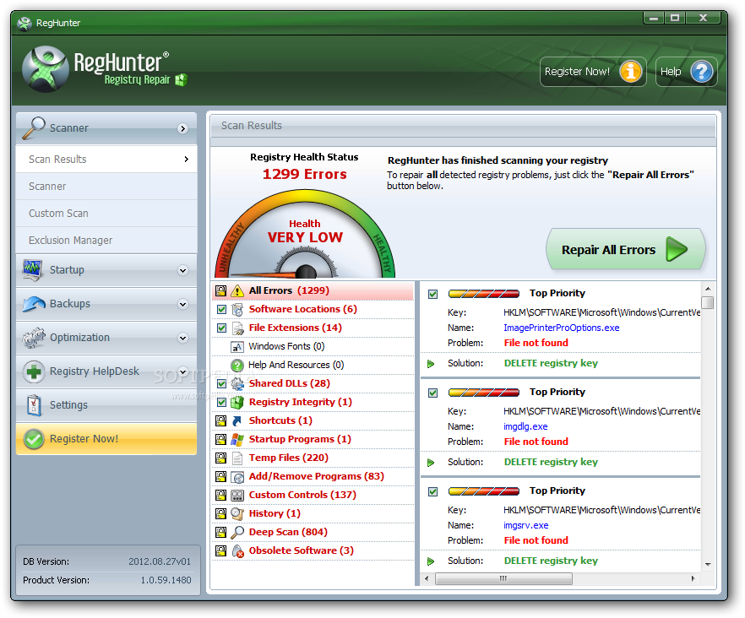Expand the imgsrv.exe solution arrow

431,561
